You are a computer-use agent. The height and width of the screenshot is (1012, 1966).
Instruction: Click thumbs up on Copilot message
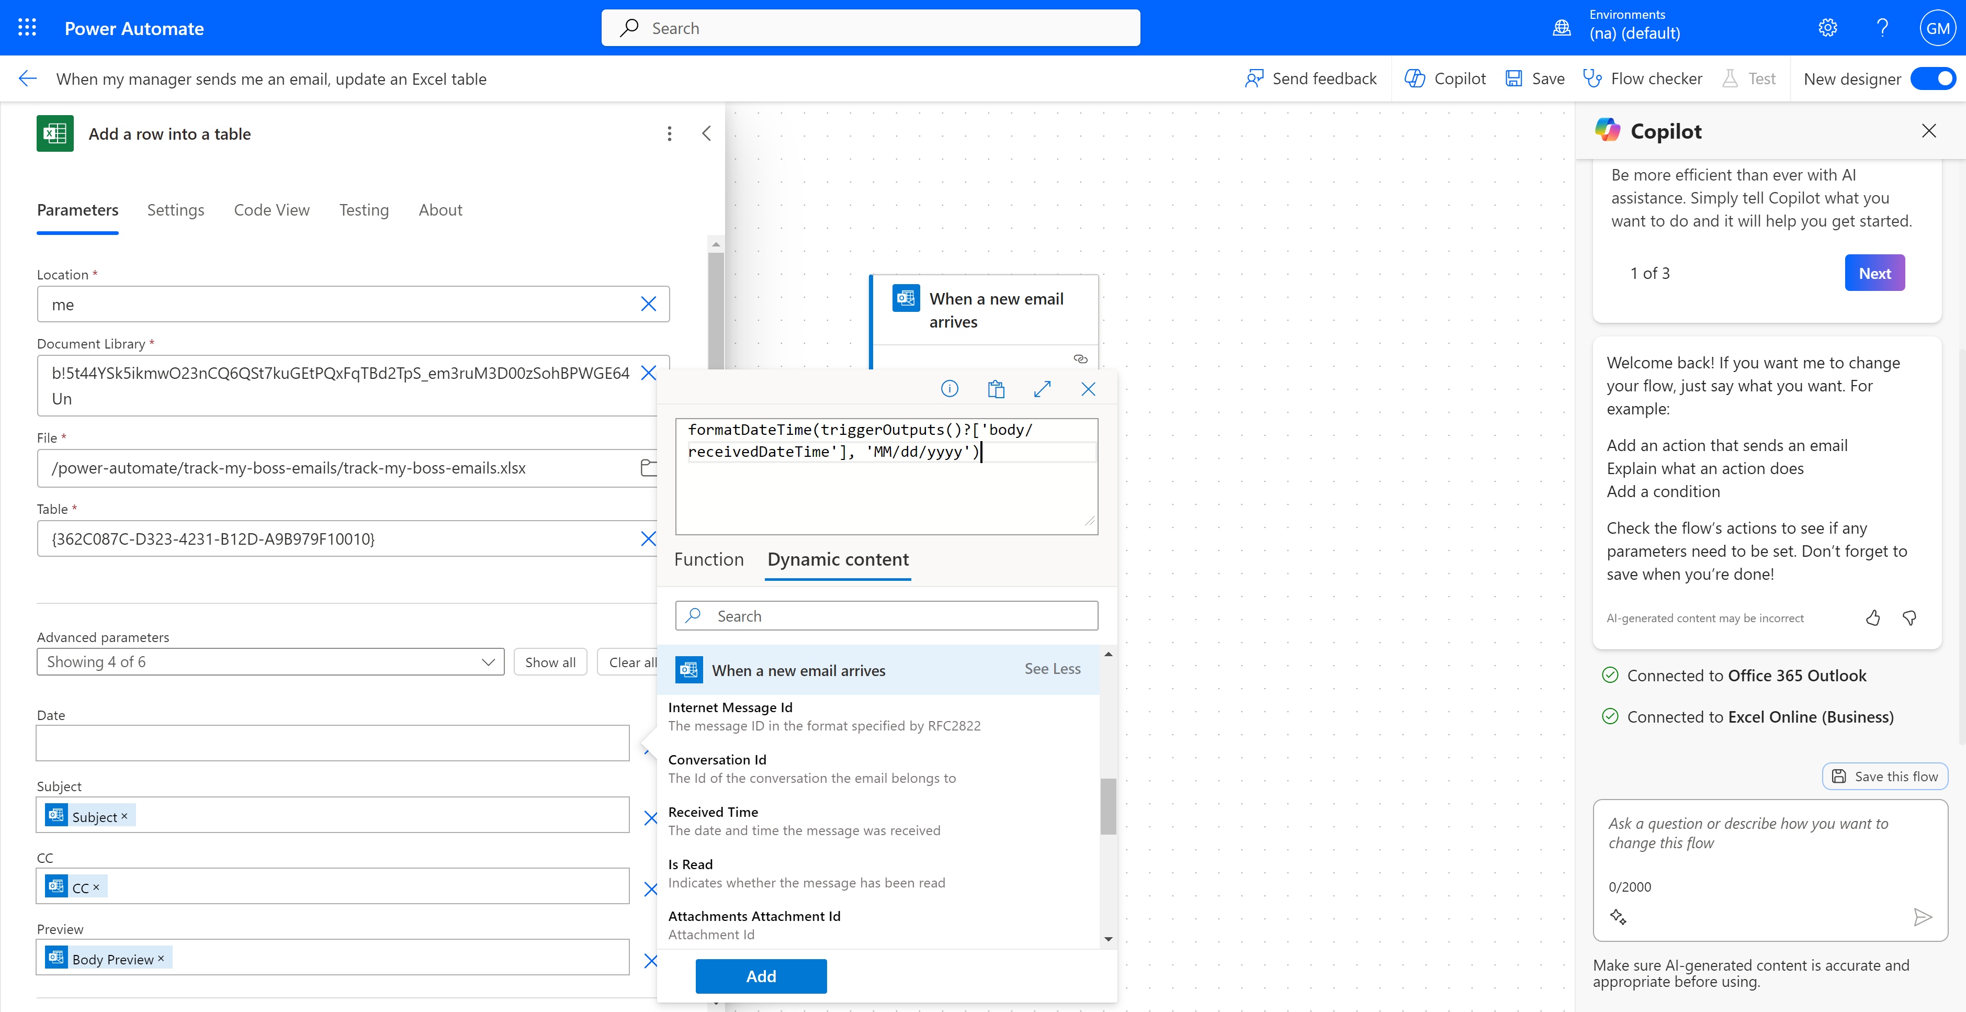(x=1872, y=618)
